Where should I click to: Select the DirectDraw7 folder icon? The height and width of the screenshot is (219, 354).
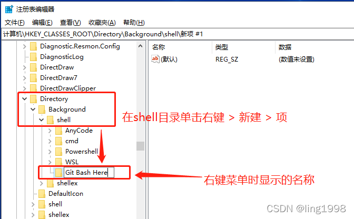point(33,78)
